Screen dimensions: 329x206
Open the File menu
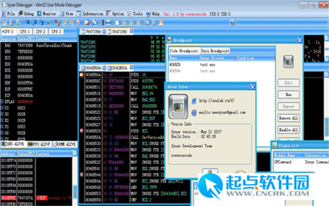[8, 14]
